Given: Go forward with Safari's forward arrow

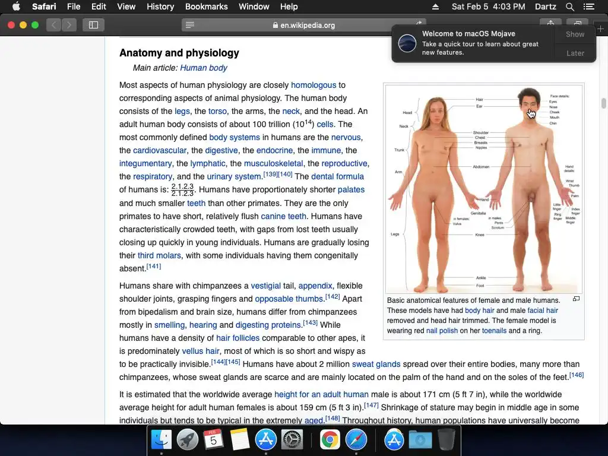Looking at the screenshot, I should click(x=69, y=25).
